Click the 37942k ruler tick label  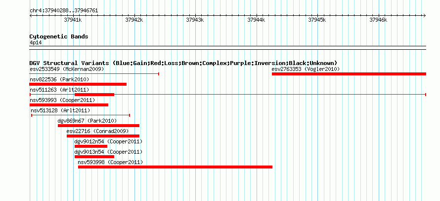[x=134, y=20]
